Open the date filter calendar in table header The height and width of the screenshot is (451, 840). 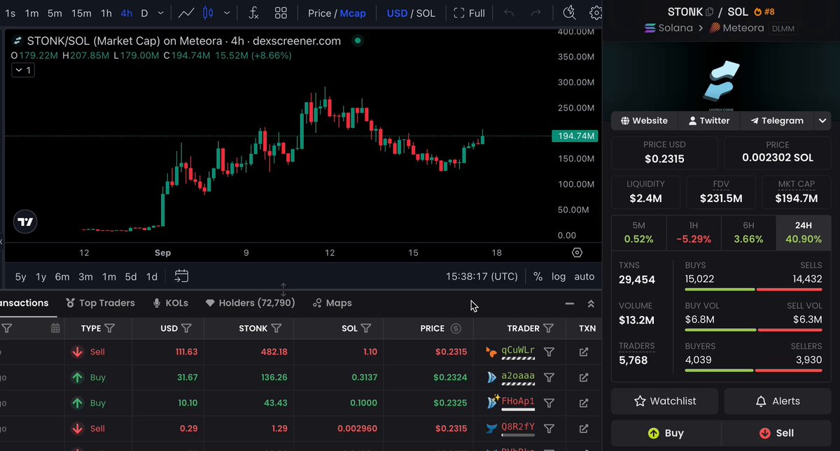pos(55,328)
